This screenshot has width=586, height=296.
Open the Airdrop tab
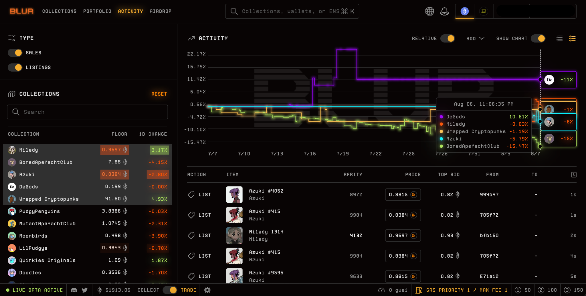161,11
